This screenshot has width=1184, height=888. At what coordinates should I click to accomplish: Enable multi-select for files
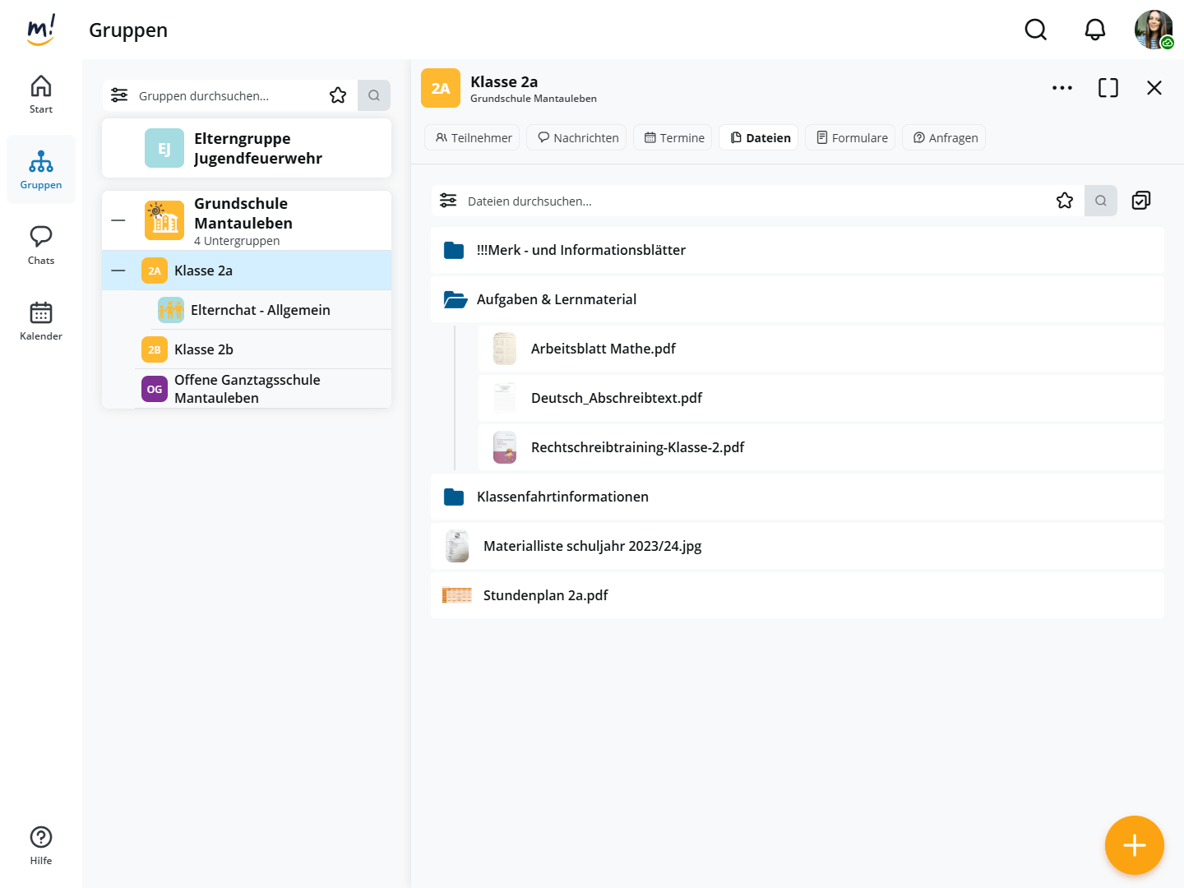[1140, 201]
